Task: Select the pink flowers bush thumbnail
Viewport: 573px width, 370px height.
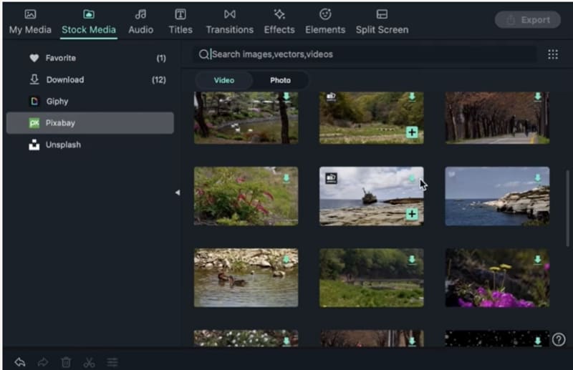Action: tap(246, 196)
